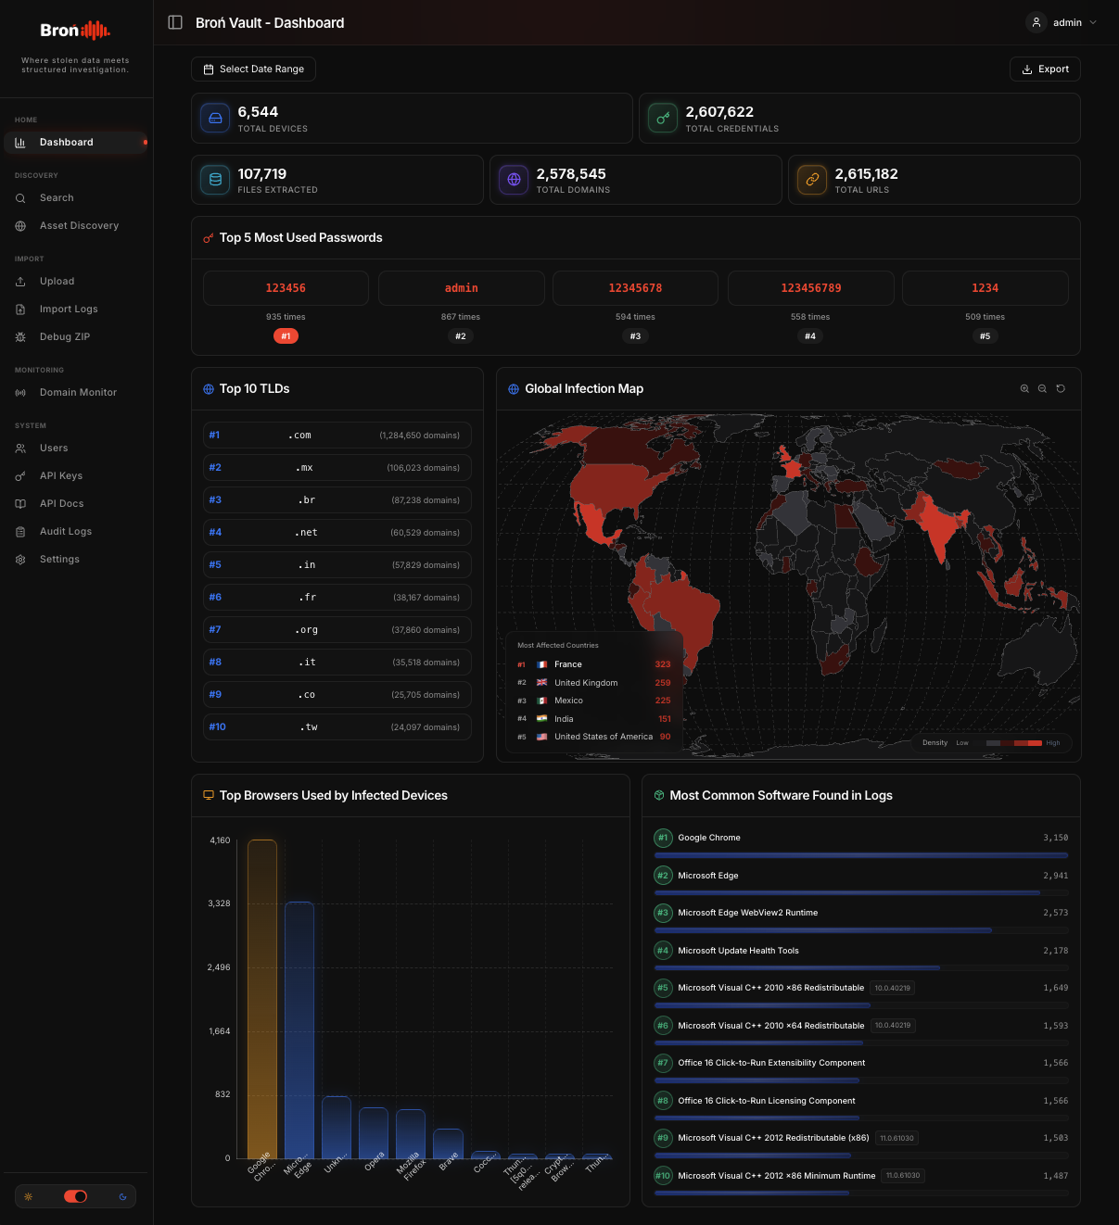Image resolution: width=1119 pixels, height=1225 pixels.
Task: Select the 12345678 password card
Action: tap(635, 288)
